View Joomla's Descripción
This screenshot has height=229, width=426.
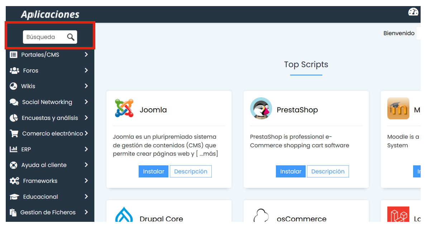click(191, 171)
